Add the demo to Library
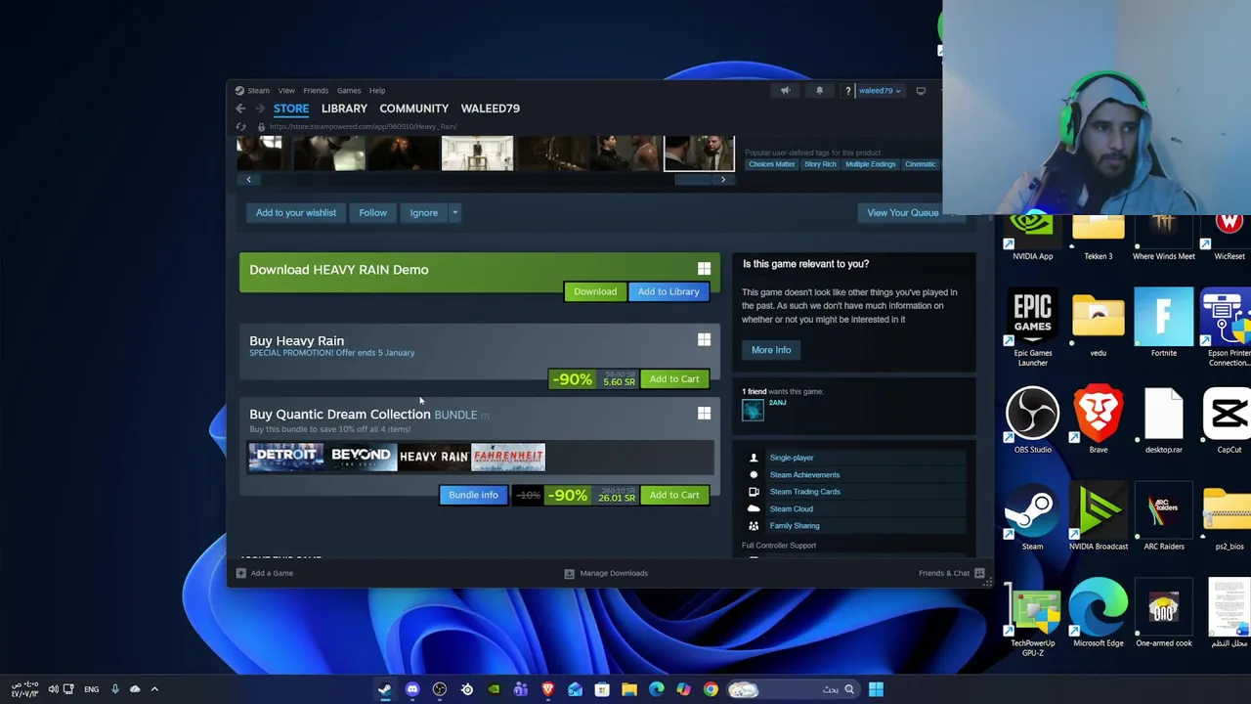This screenshot has width=1251, height=704. click(x=669, y=291)
